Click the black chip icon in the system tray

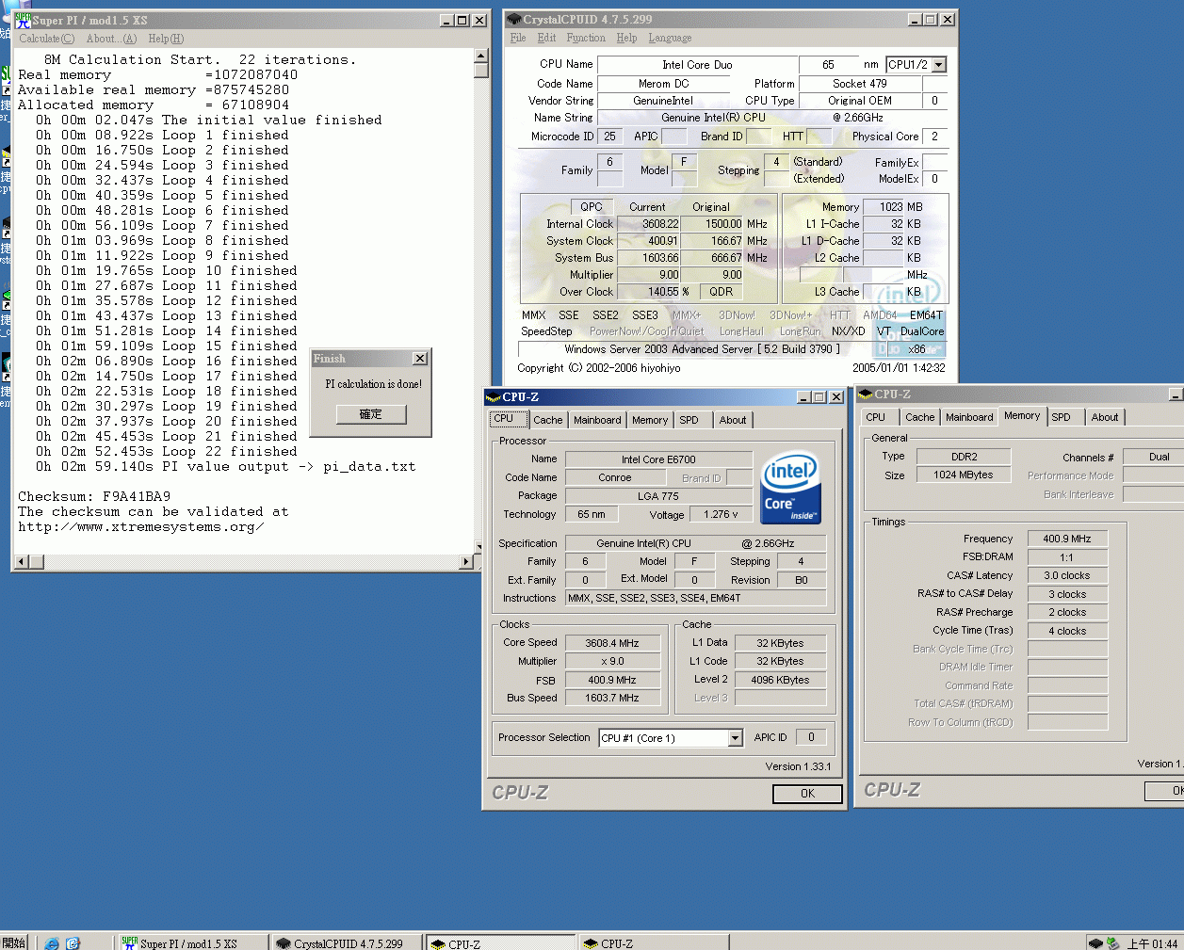pyautogui.click(x=1095, y=942)
